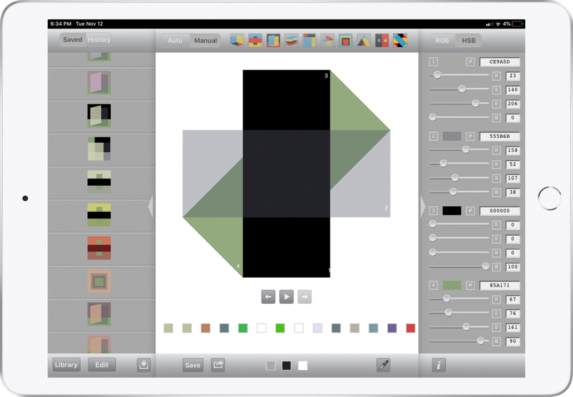This screenshot has height=397, width=573.
Task: Select the diagonal stripes template icon
Action: [400, 40]
